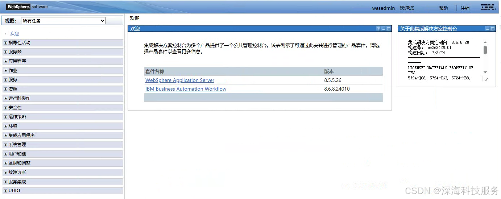Expand the 作业 tree node

click(x=5, y=71)
